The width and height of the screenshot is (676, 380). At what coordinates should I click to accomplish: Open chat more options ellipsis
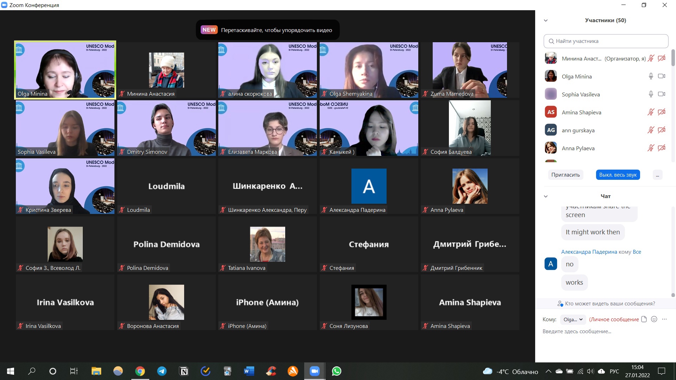(664, 319)
